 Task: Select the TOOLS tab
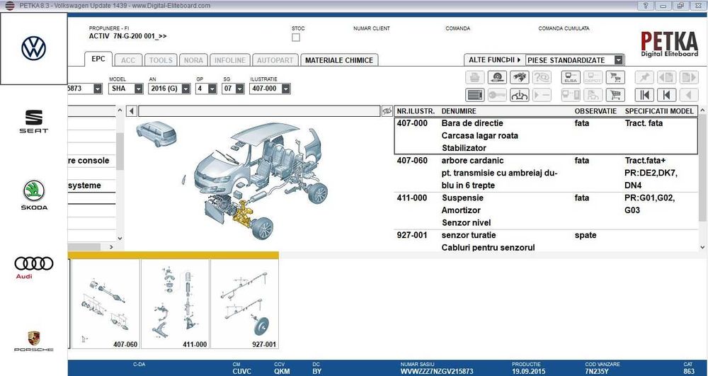coord(161,60)
